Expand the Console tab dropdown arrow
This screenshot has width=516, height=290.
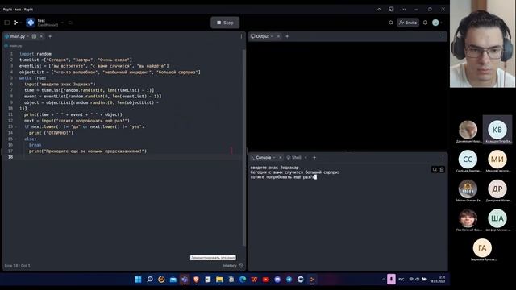(274, 158)
